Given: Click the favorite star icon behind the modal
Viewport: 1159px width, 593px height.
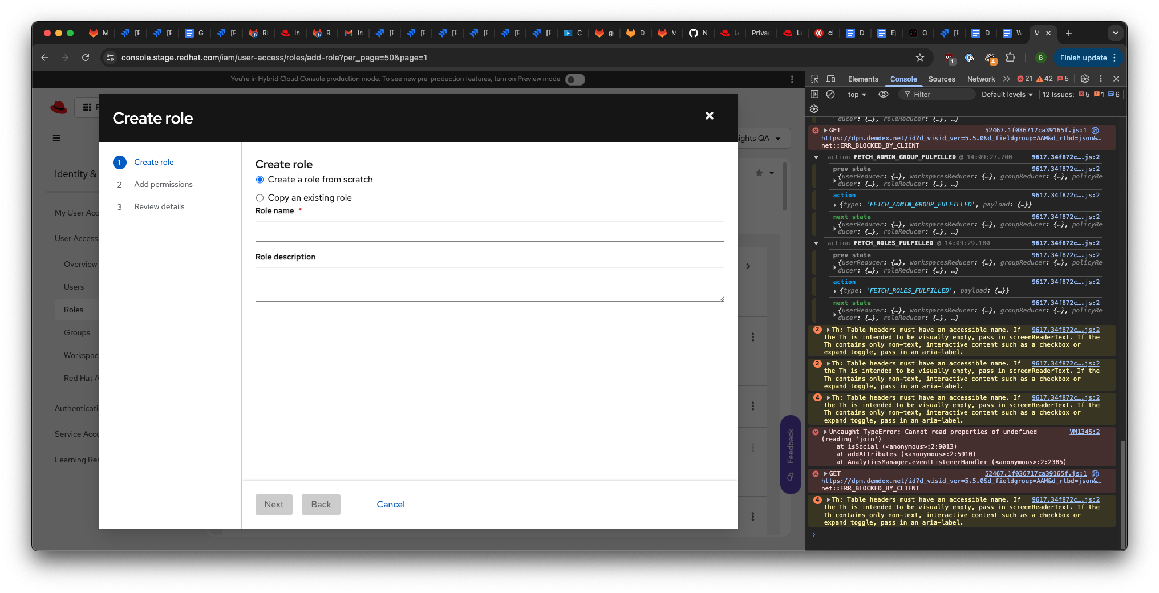Looking at the screenshot, I should 759,173.
